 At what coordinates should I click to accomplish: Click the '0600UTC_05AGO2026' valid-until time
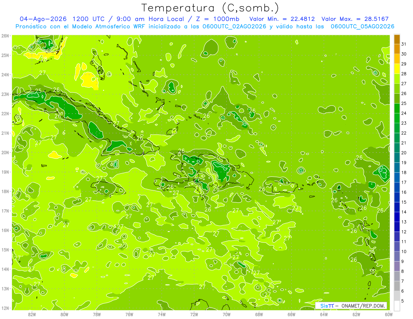pyautogui.click(x=362, y=26)
